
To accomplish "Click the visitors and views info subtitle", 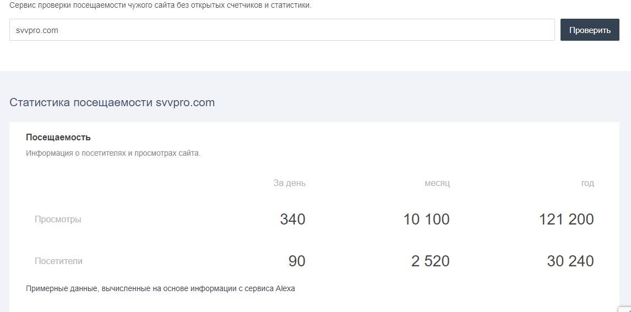I will pyautogui.click(x=113, y=153).
